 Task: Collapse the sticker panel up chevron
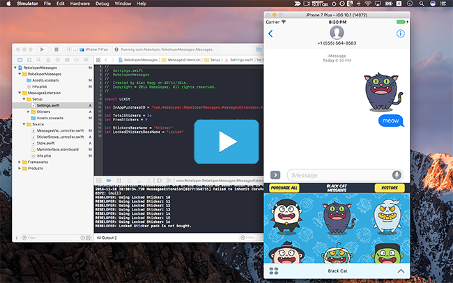(x=401, y=271)
